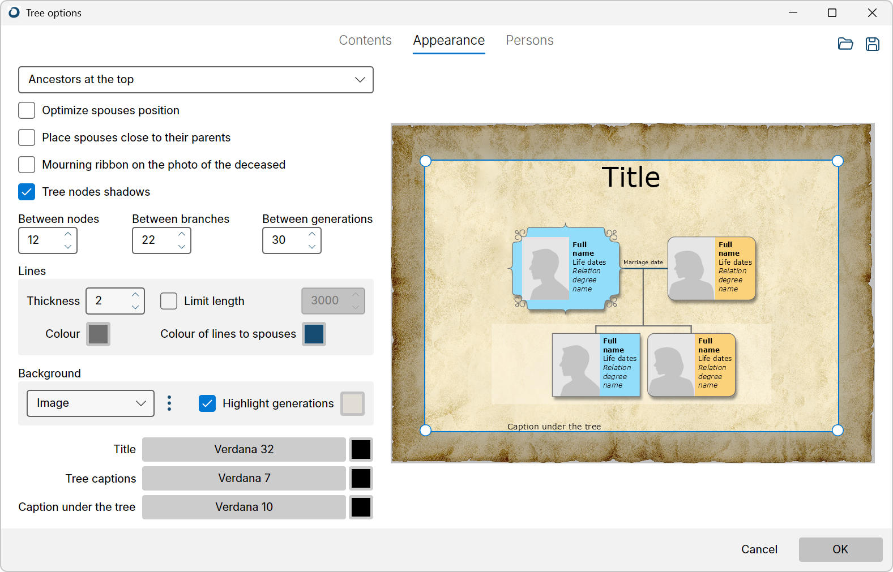Uncheck Highlight generations checkbox
Image resolution: width=893 pixels, height=572 pixels.
point(207,403)
